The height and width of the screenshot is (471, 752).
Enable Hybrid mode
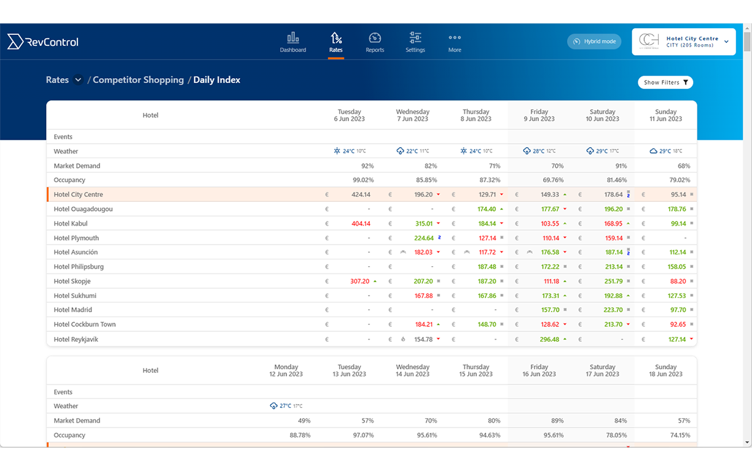click(x=593, y=41)
